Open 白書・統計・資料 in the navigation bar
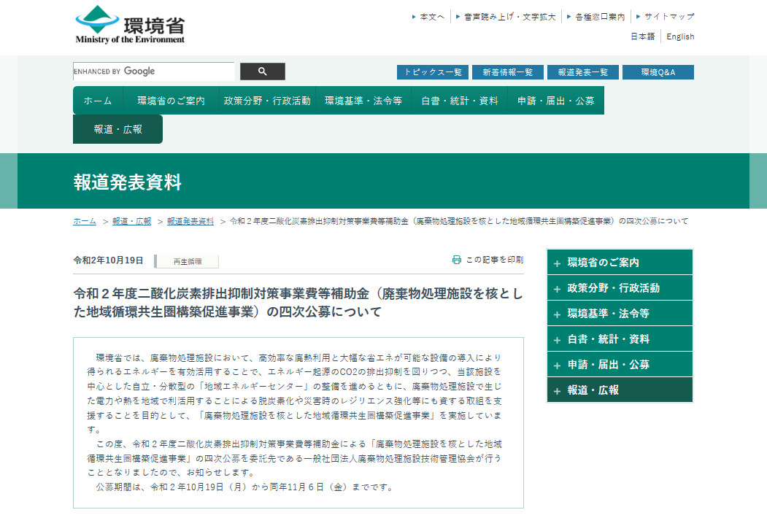Image resolution: width=767 pixels, height=526 pixels. [x=460, y=101]
